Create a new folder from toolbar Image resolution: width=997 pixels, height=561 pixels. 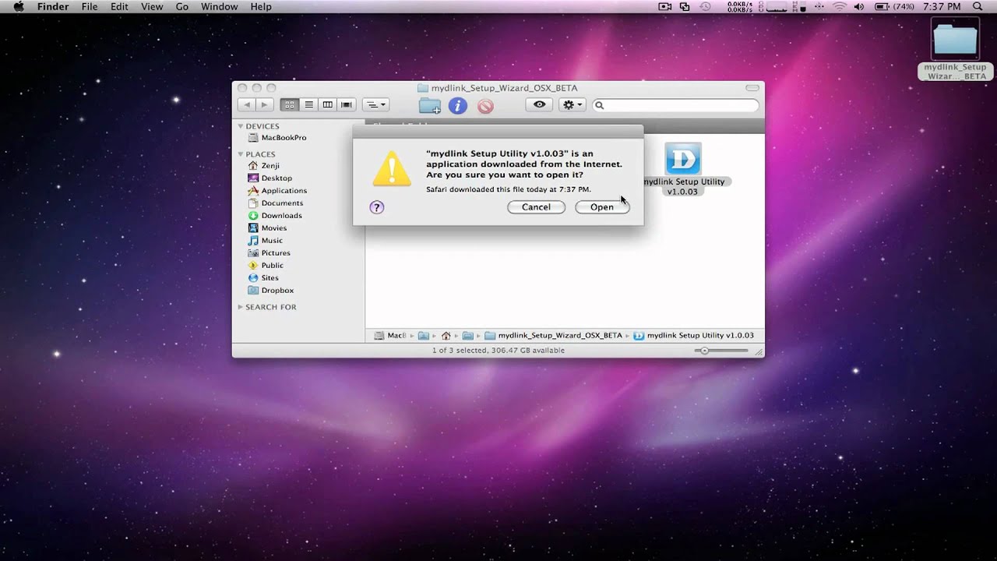pos(430,105)
